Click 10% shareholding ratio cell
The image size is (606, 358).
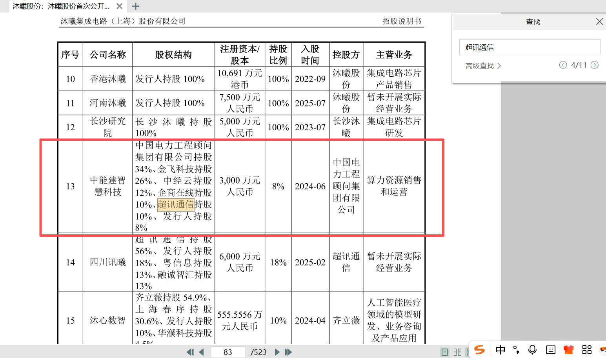click(278, 320)
